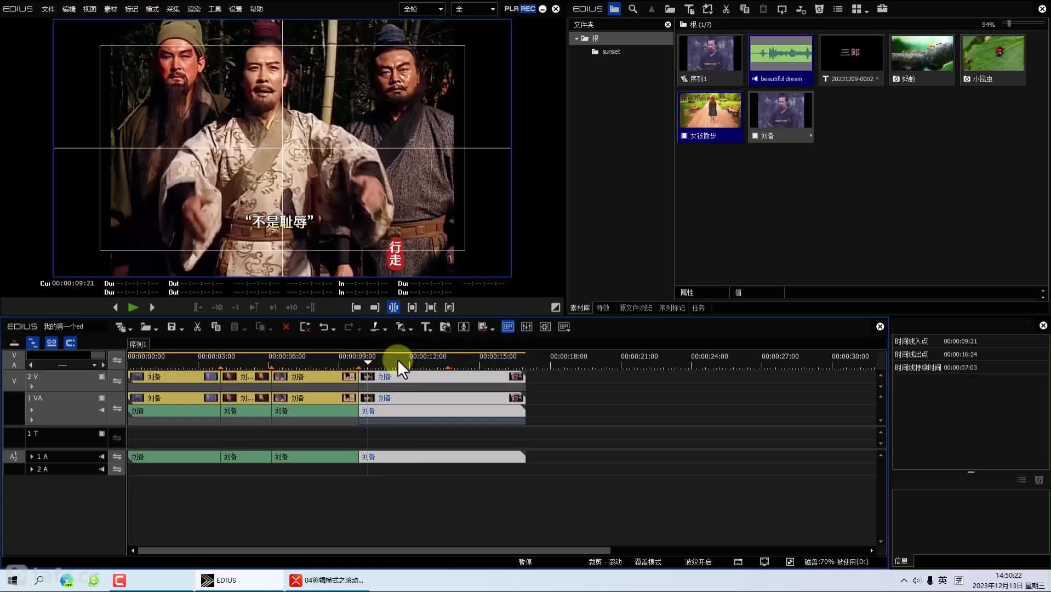1051x592 pixels.
Task: Toggle the folder view icon in bin toolbar
Action: (614, 9)
